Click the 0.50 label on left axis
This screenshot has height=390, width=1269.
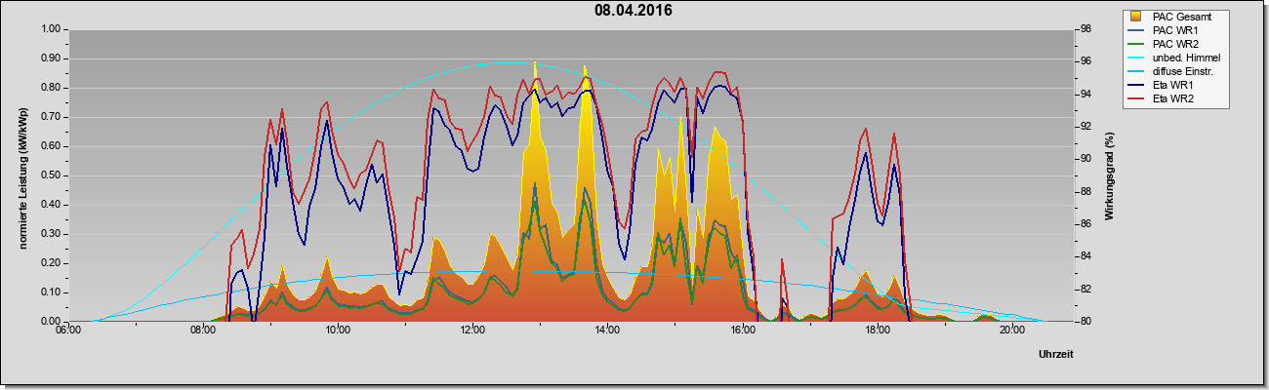[x=51, y=175]
